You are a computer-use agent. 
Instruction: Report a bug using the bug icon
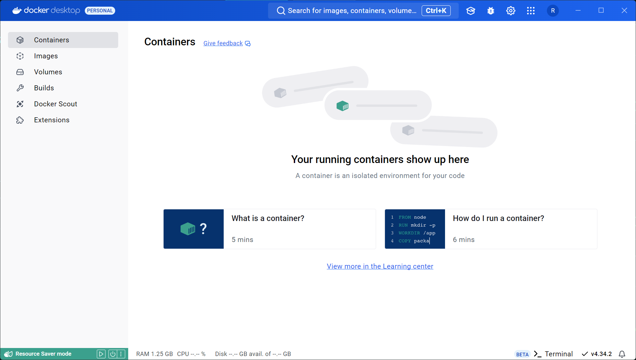pos(490,10)
